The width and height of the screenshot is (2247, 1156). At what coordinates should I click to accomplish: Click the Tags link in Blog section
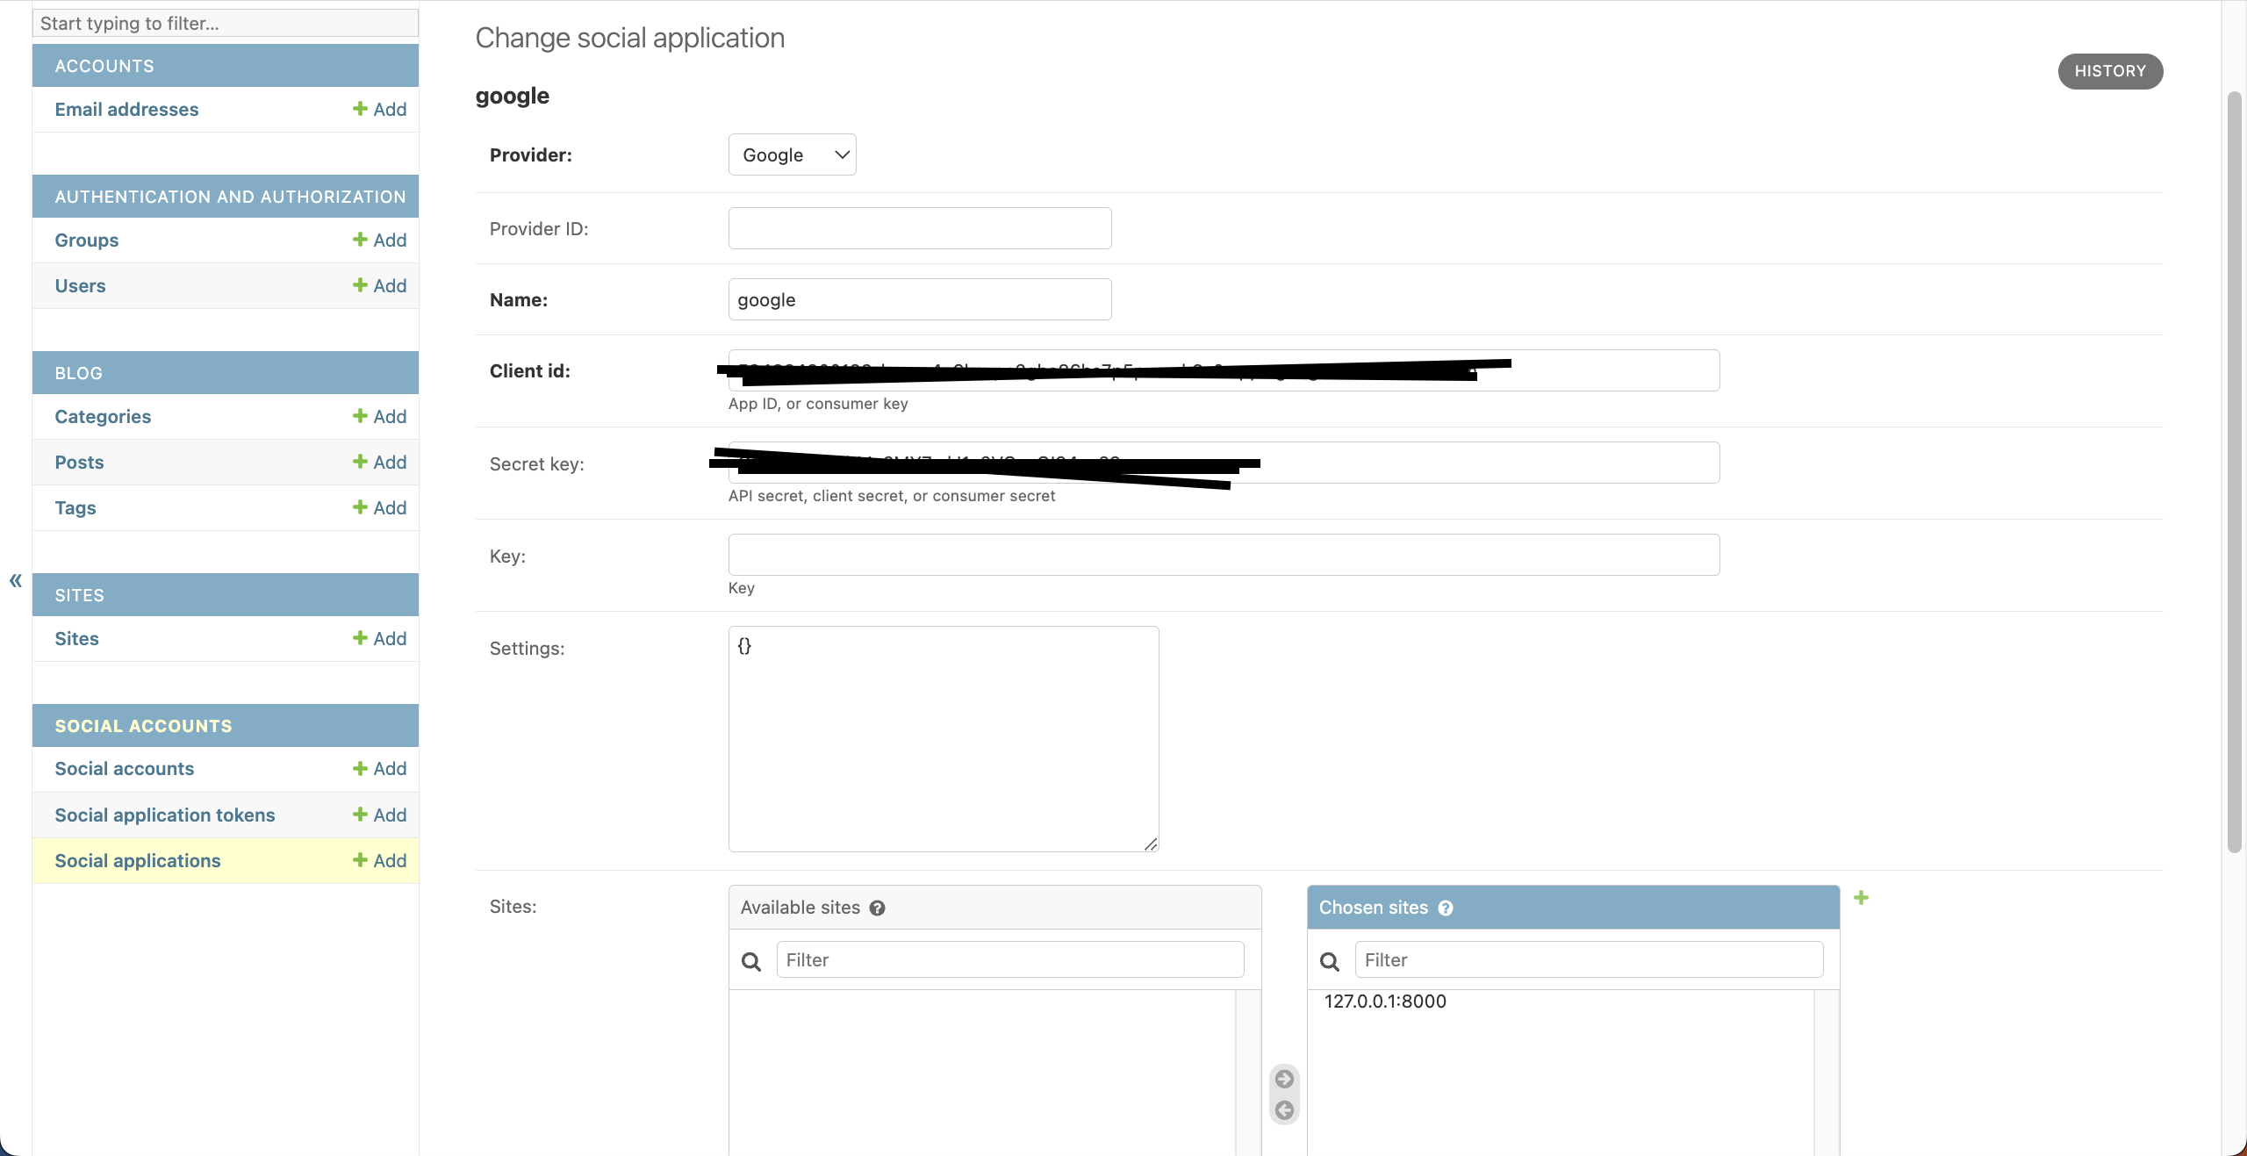pos(74,507)
